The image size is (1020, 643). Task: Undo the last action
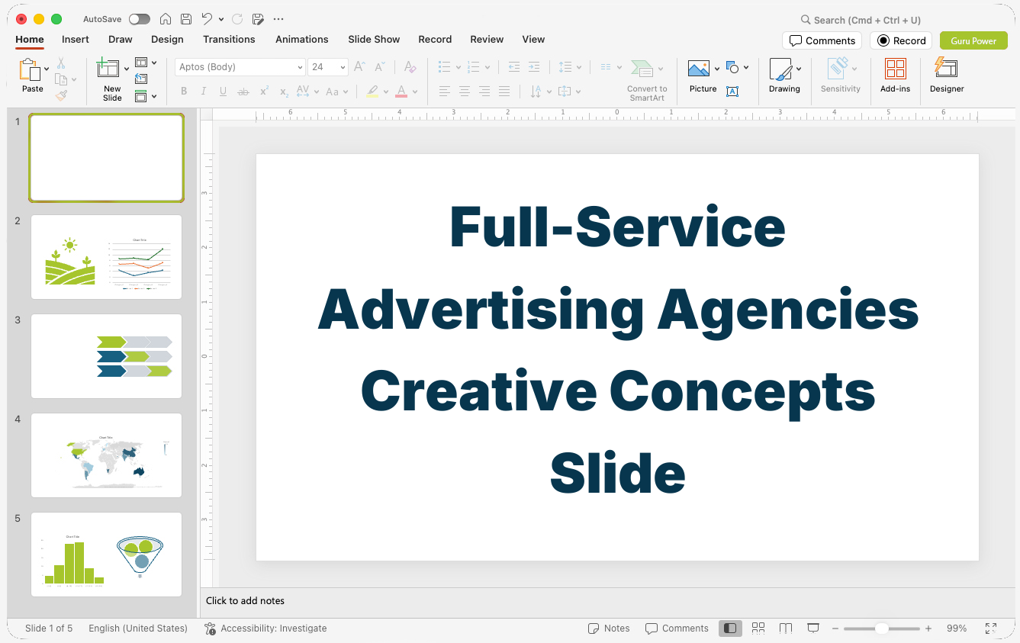[x=208, y=19]
